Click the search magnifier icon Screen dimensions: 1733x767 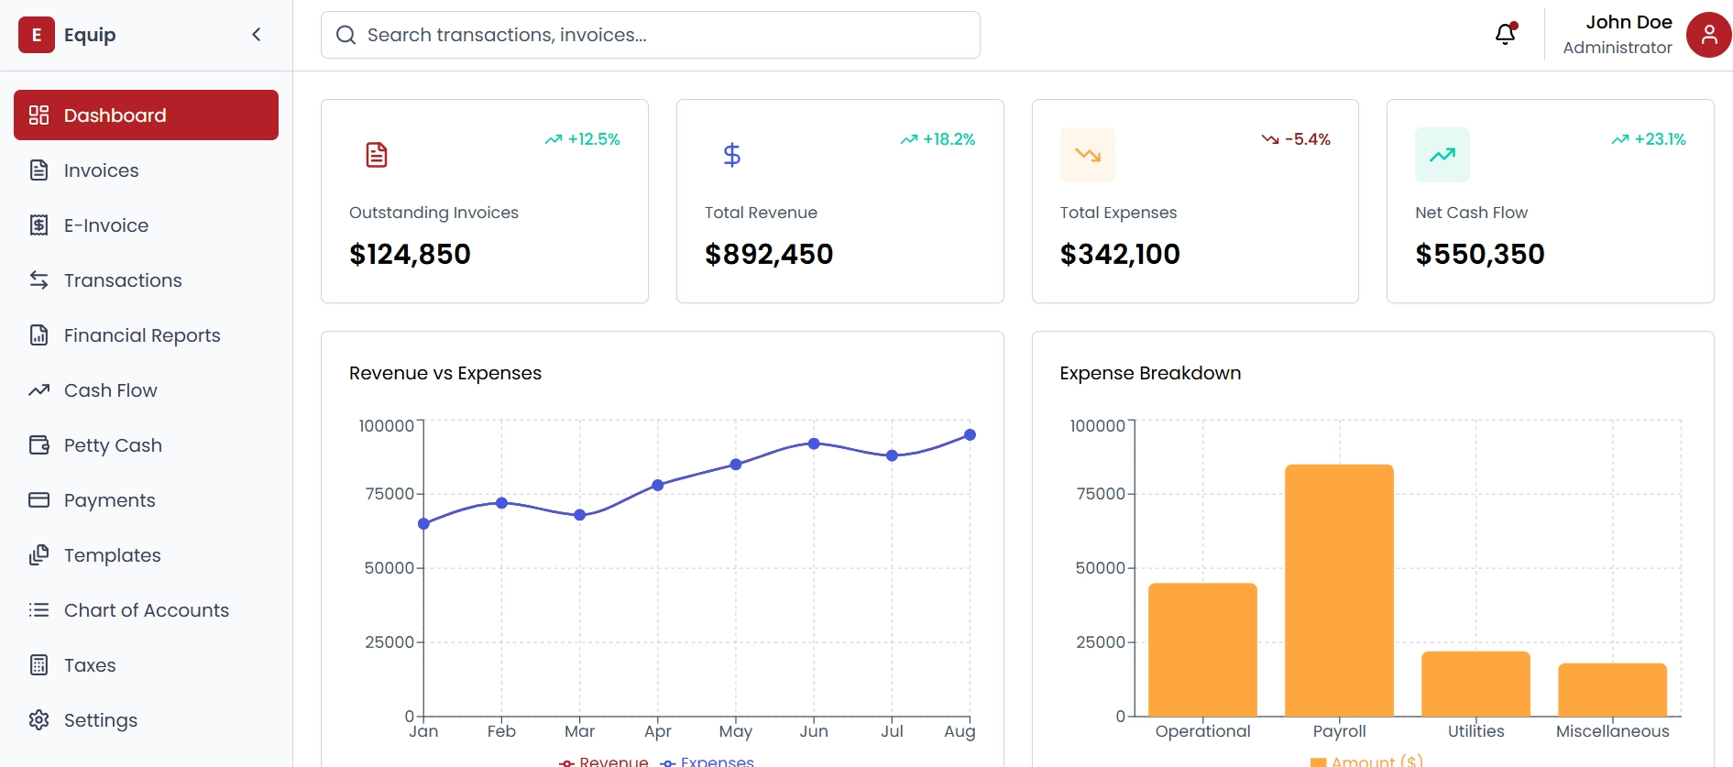click(346, 35)
